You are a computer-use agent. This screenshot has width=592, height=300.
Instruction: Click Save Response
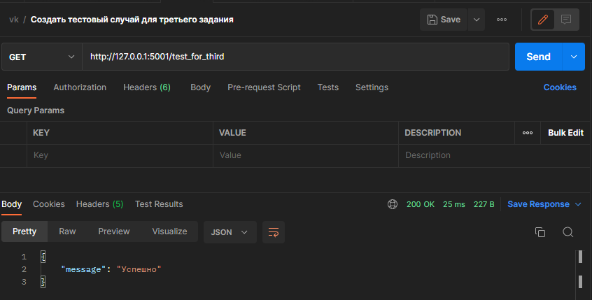tap(538, 204)
